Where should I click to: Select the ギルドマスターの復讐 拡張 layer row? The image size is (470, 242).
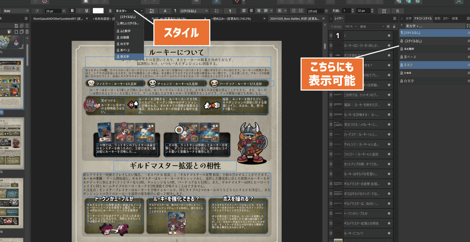tap(360, 183)
